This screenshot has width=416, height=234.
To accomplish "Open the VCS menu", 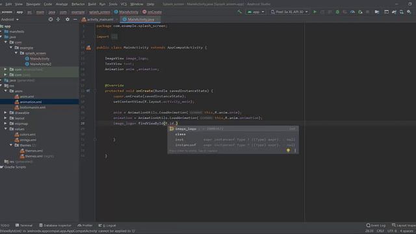I will (x=123, y=4).
